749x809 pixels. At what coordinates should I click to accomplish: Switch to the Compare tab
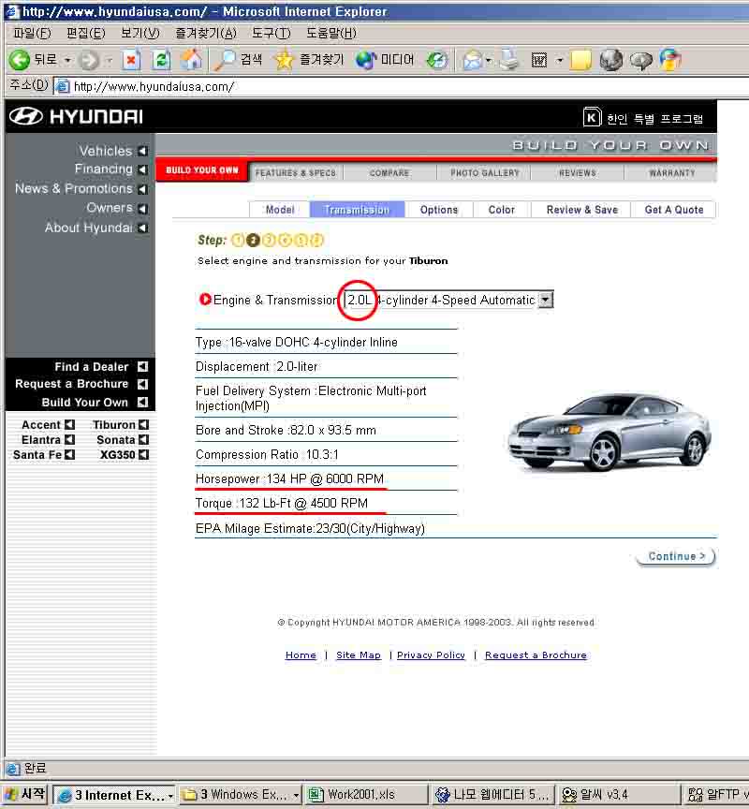(x=389, y=173)
